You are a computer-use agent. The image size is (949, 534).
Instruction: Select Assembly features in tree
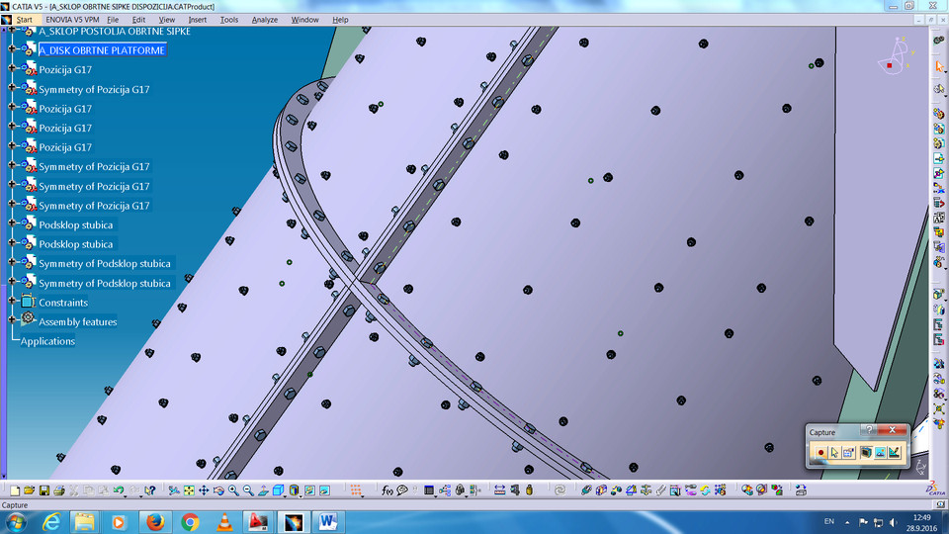(77, 322)
